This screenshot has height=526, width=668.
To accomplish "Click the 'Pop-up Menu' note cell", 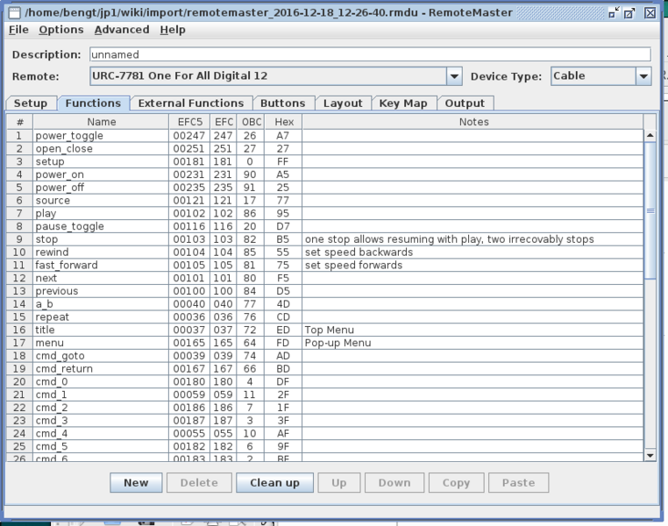I will (473, 343).
